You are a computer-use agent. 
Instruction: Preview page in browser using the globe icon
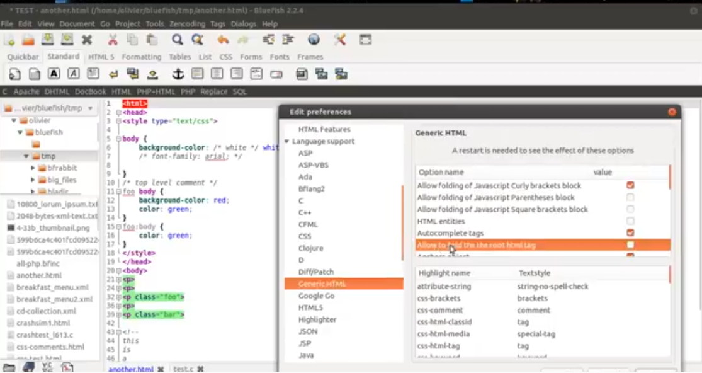pos(313,40)
